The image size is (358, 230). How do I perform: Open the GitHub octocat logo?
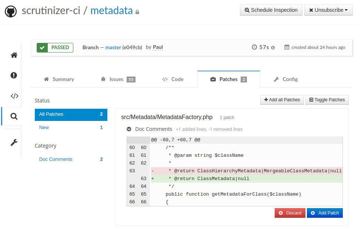coord(11,11)
